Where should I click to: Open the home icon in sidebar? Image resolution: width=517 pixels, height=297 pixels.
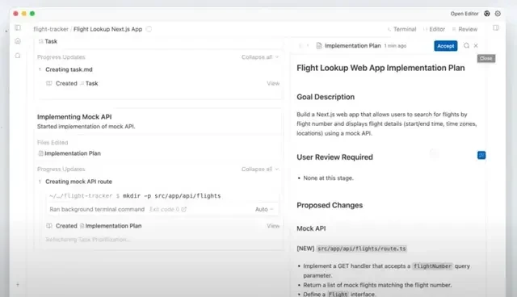(x=18, y=41)
